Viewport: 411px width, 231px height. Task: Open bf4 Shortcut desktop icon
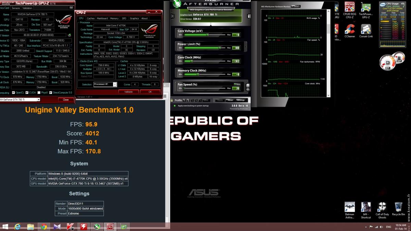click(x=366, y=210)
